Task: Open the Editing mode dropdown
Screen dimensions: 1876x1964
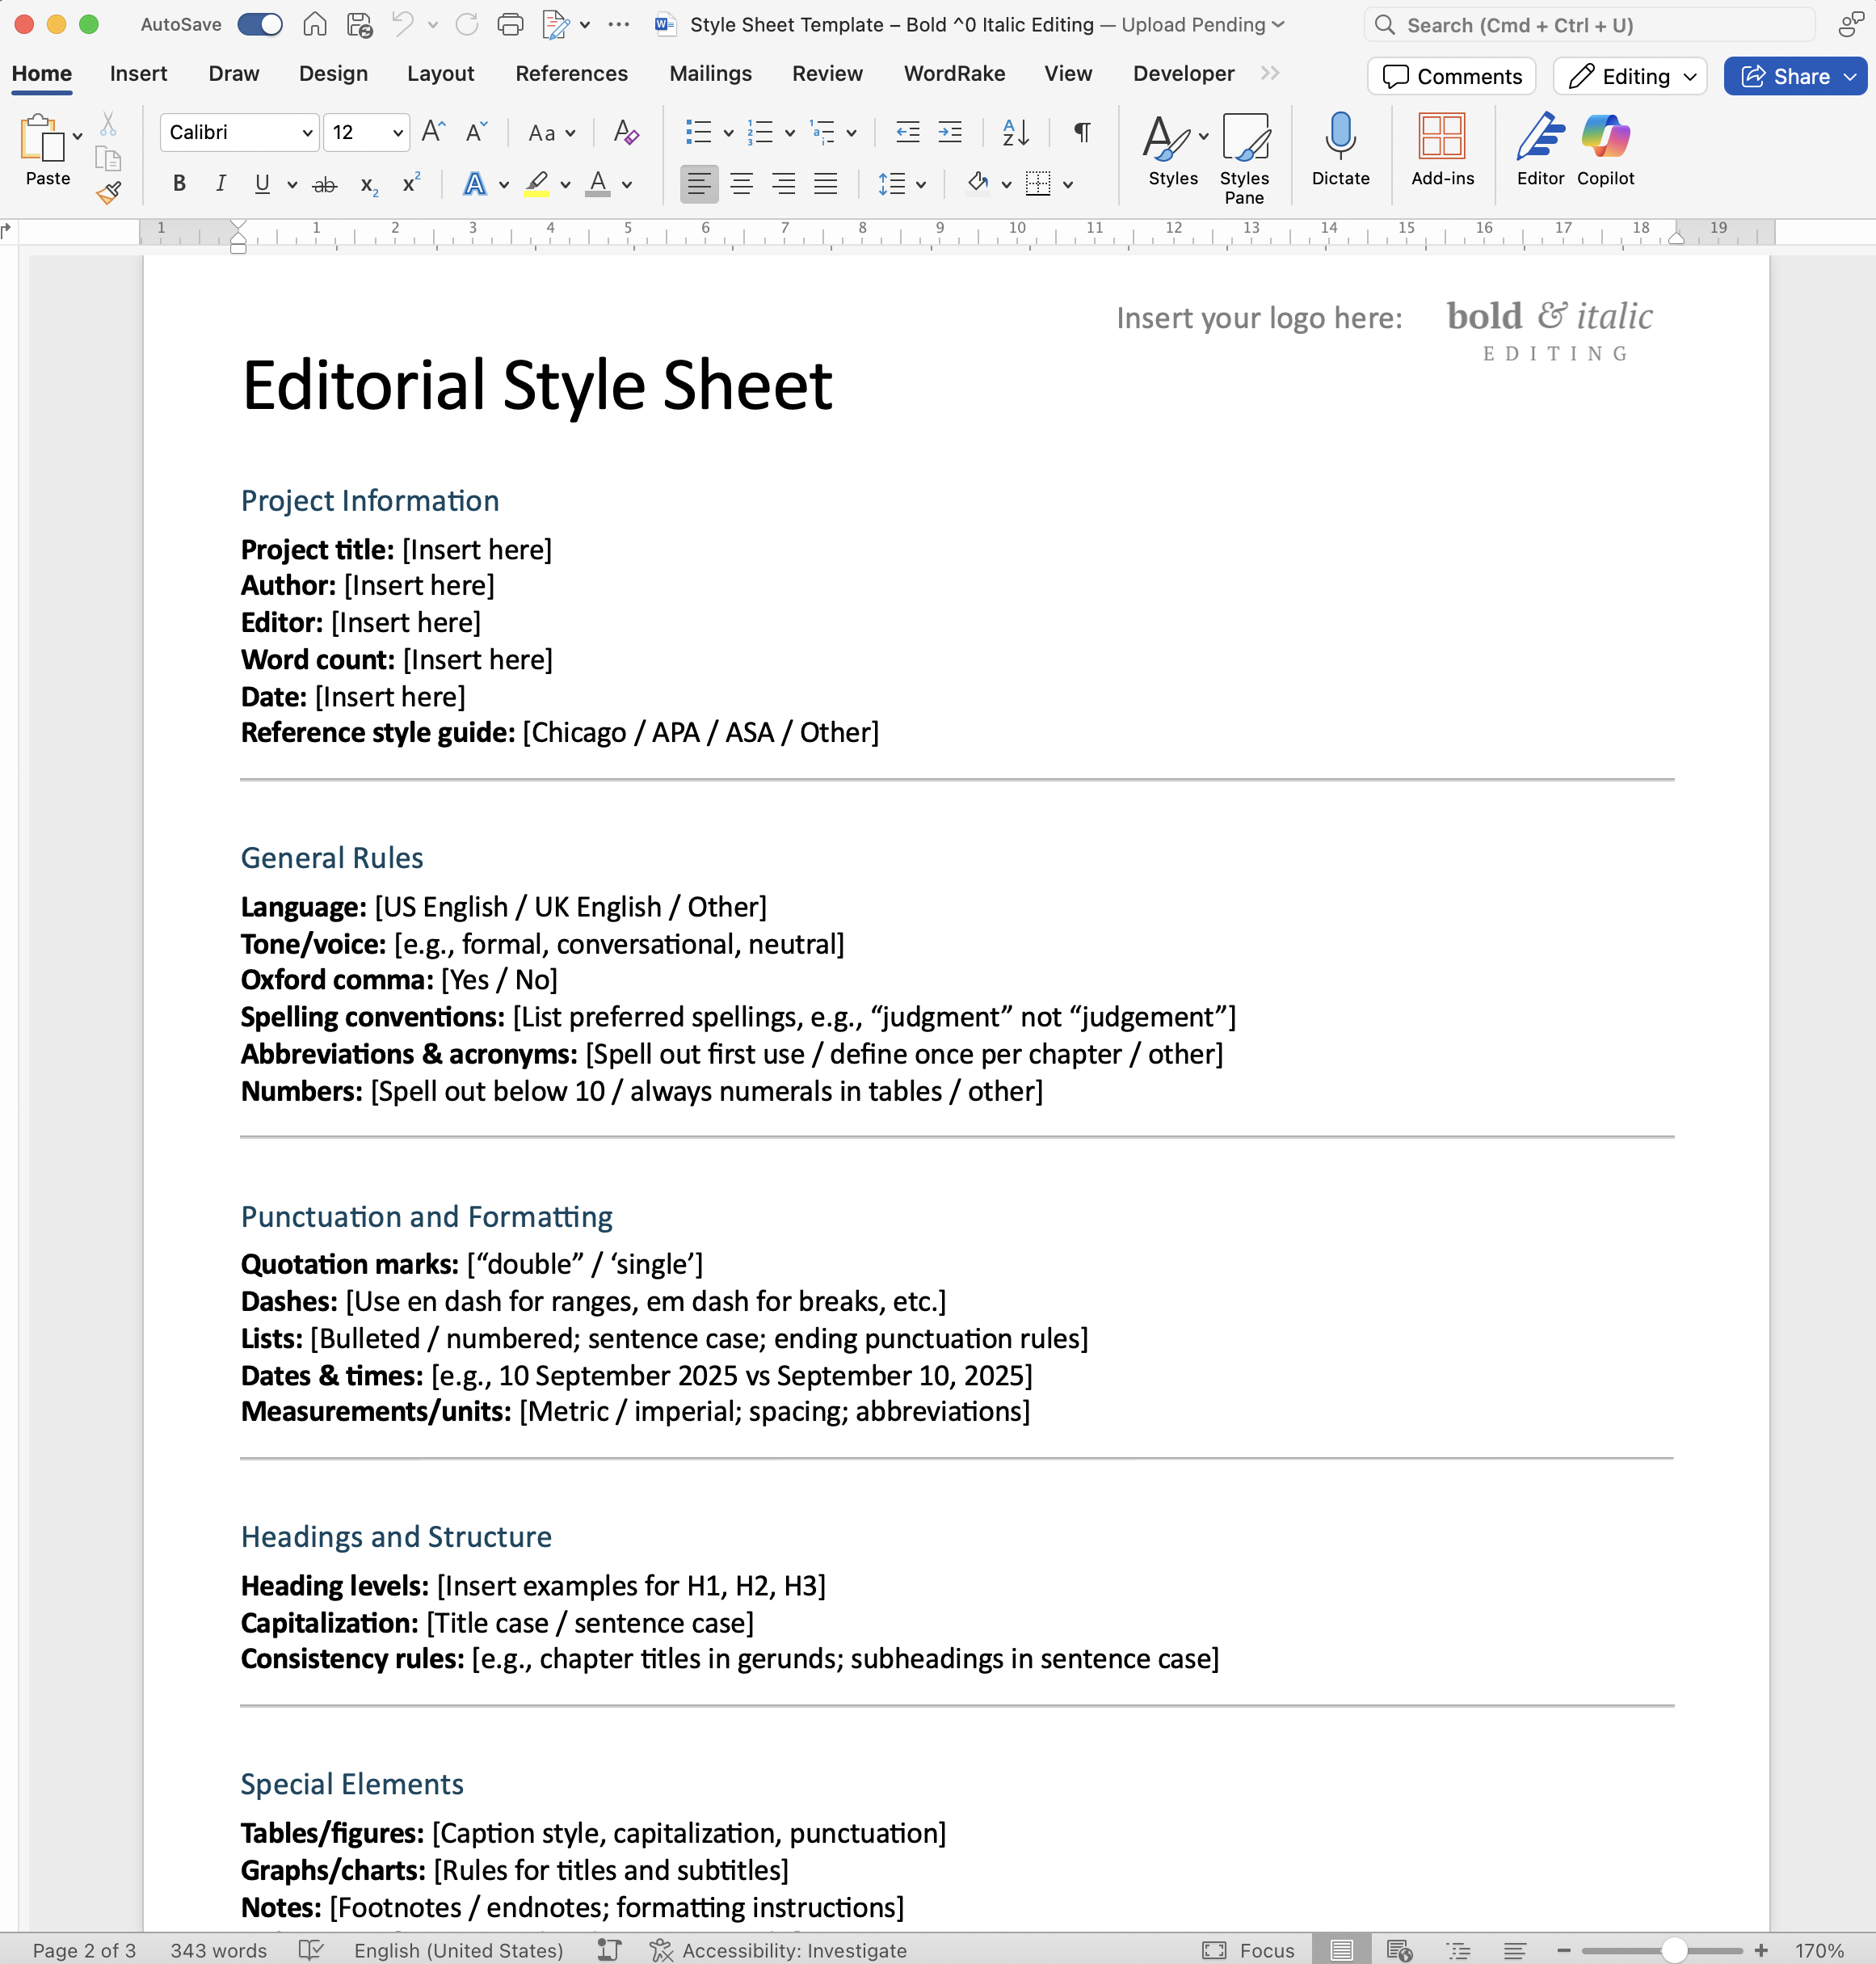Action: click(1631, 76)
